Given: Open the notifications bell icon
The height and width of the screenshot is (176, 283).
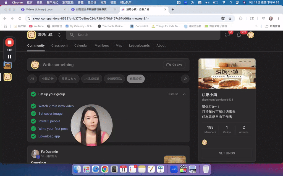Looking at the screenshot, I should (x=239, y=35).
